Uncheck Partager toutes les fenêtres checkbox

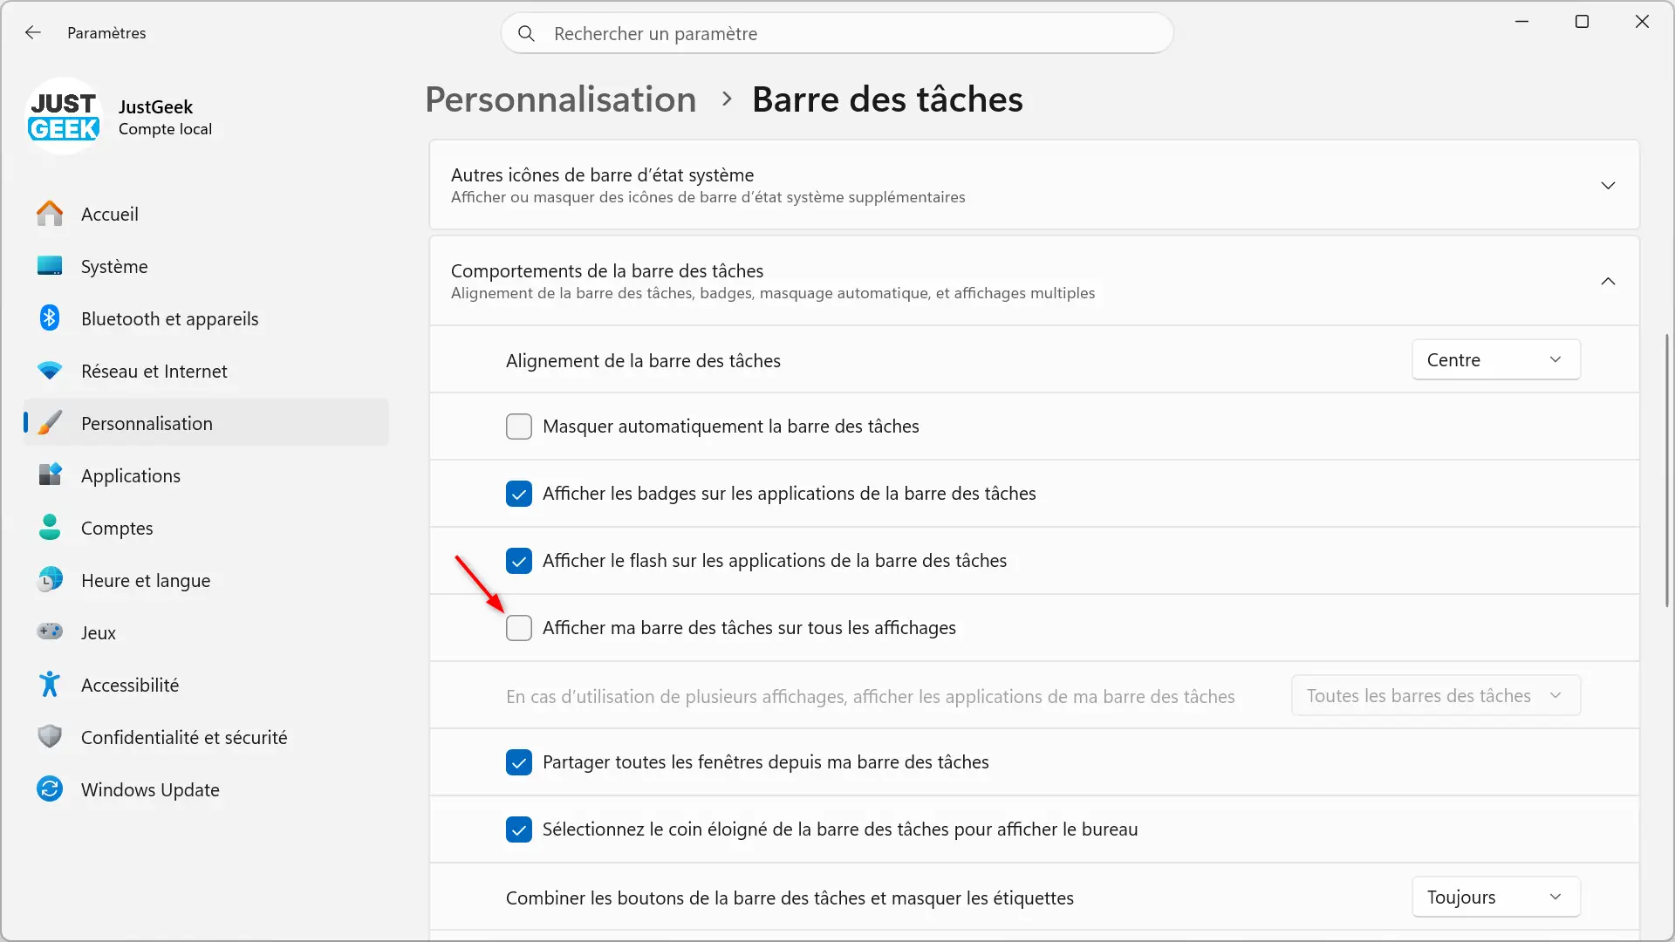[x=519, y=762]
